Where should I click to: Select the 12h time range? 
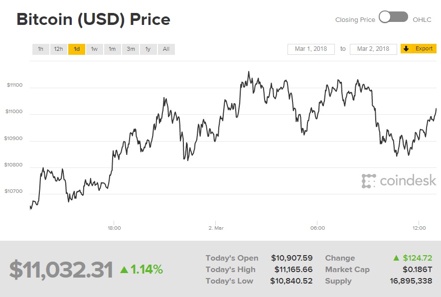[x=59, y=49]
